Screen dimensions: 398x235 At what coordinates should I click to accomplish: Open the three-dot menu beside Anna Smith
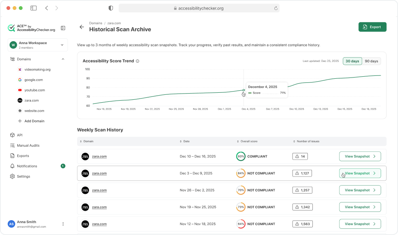click(x=63, y=224)
